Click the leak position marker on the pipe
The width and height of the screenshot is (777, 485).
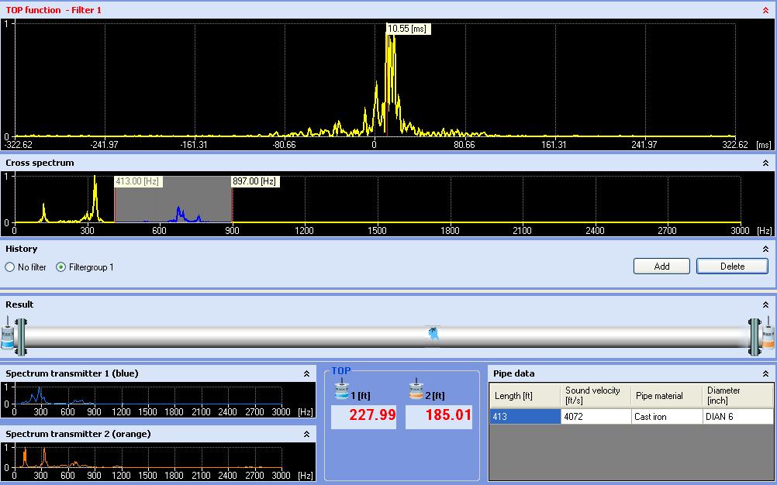pyautogui.click(x=433, y=335)
